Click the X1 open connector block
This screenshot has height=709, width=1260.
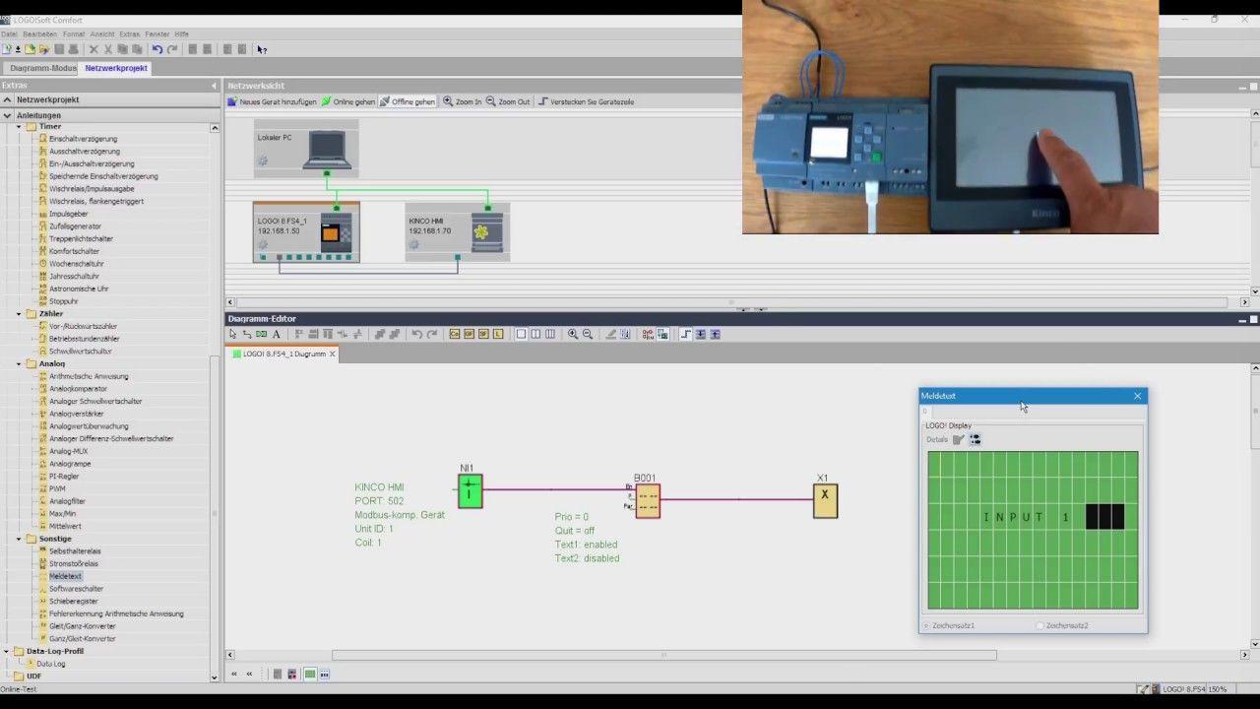(x=825, y=500)
